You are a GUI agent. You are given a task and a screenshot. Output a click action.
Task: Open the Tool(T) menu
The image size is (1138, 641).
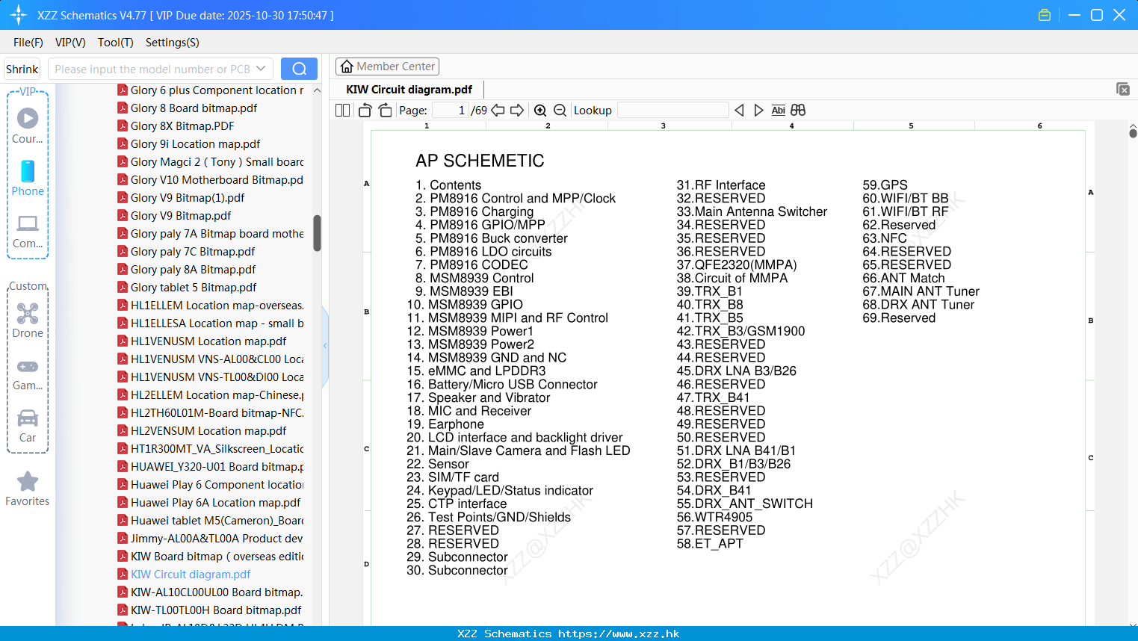point(116,43)
